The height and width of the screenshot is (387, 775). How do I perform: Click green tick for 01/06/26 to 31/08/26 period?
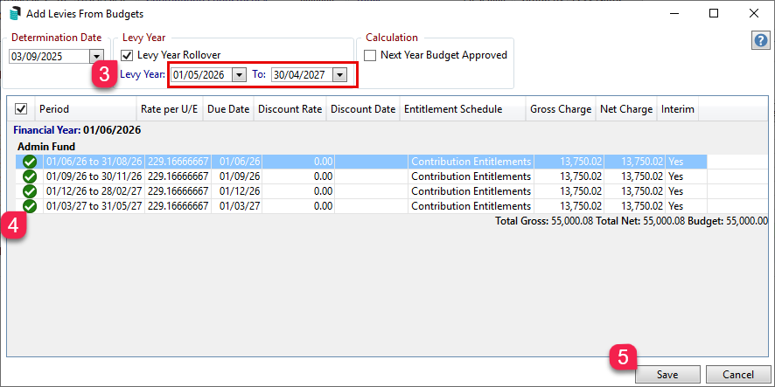30,162
